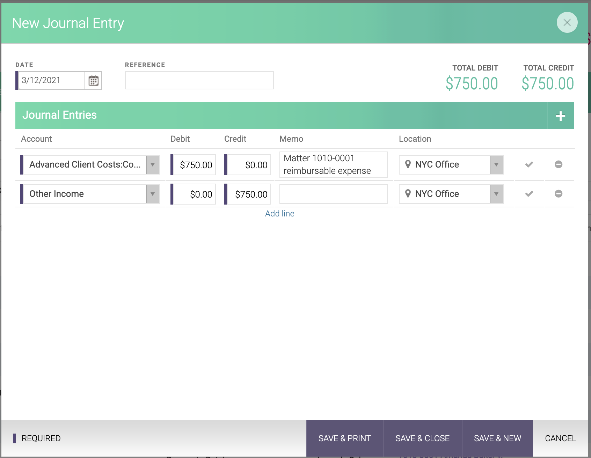This screenshot has width=591, height=458.
Task: Confirm the Other Income row checkmark
Action: coord(529,194)
